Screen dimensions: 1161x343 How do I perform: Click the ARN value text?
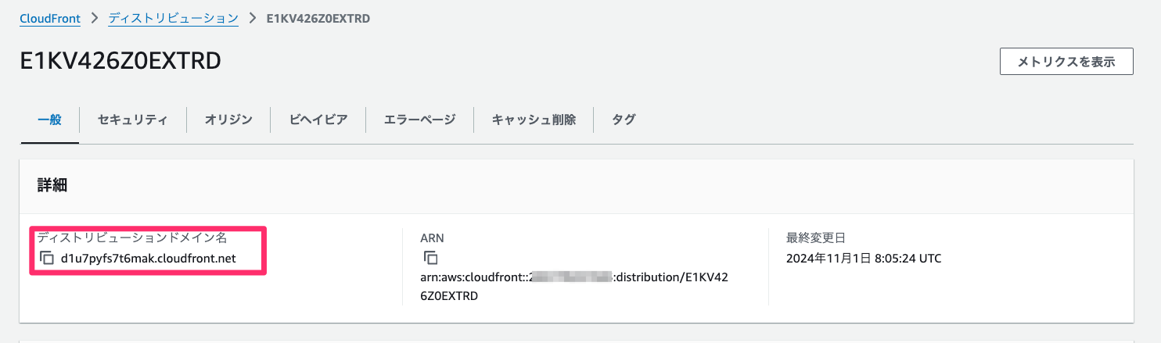tap(576, 287)
